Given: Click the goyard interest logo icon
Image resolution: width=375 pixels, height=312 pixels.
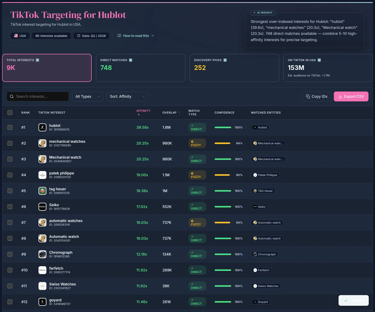Looking at the screenshot, I should (42, 302).
